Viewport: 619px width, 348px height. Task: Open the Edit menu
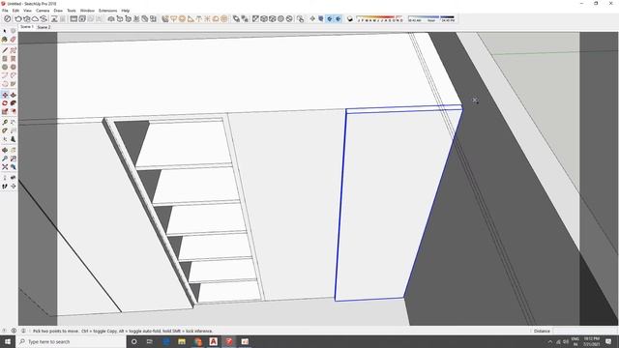(15, 11)
